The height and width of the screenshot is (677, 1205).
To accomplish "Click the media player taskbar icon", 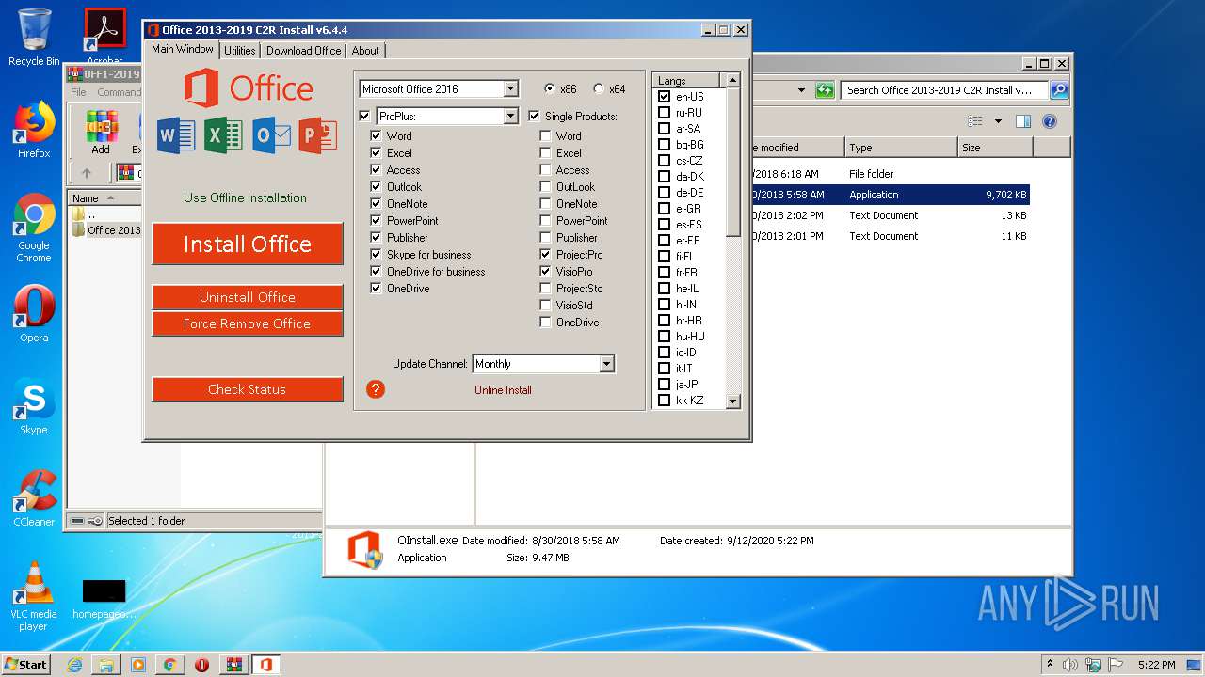I will 138,665.
